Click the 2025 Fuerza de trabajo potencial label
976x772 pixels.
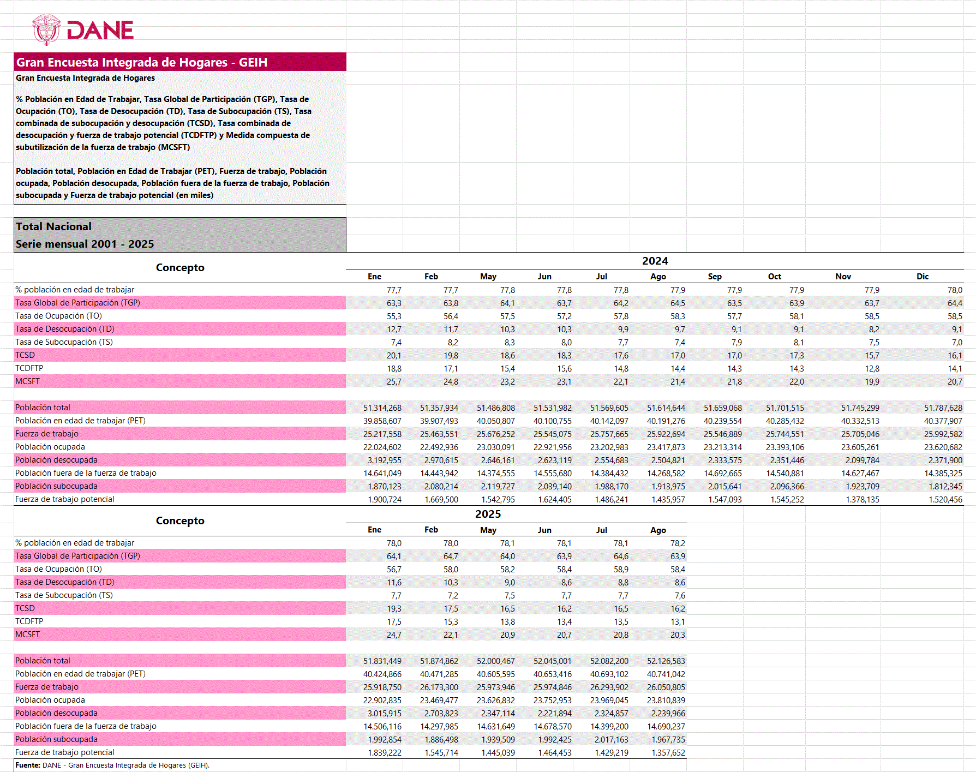coord(65,752)
